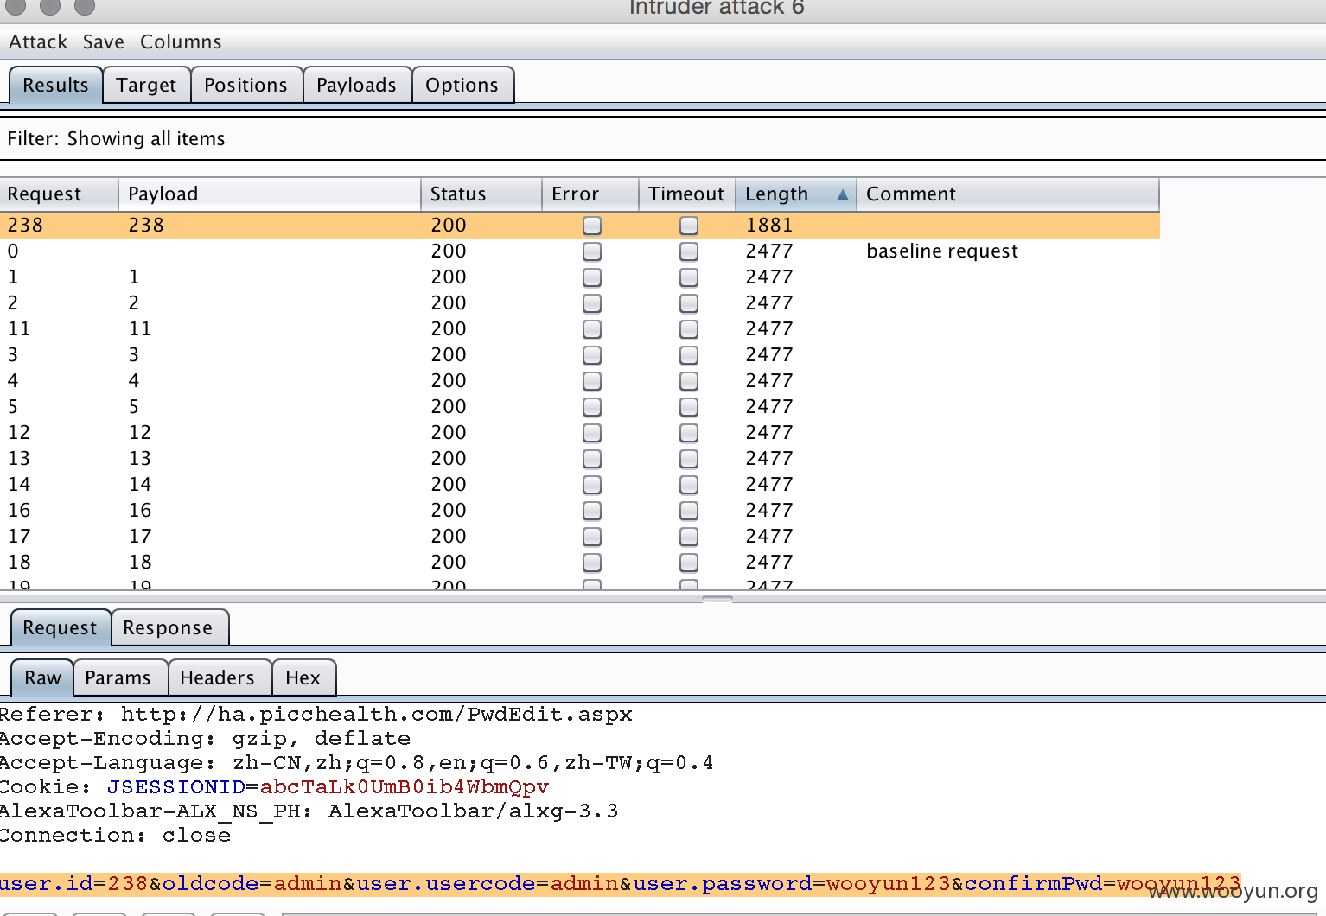The height and width of the screenshot is (916, 1326).
Task: Switch to the Positions tab
Action: click(245, 85)
